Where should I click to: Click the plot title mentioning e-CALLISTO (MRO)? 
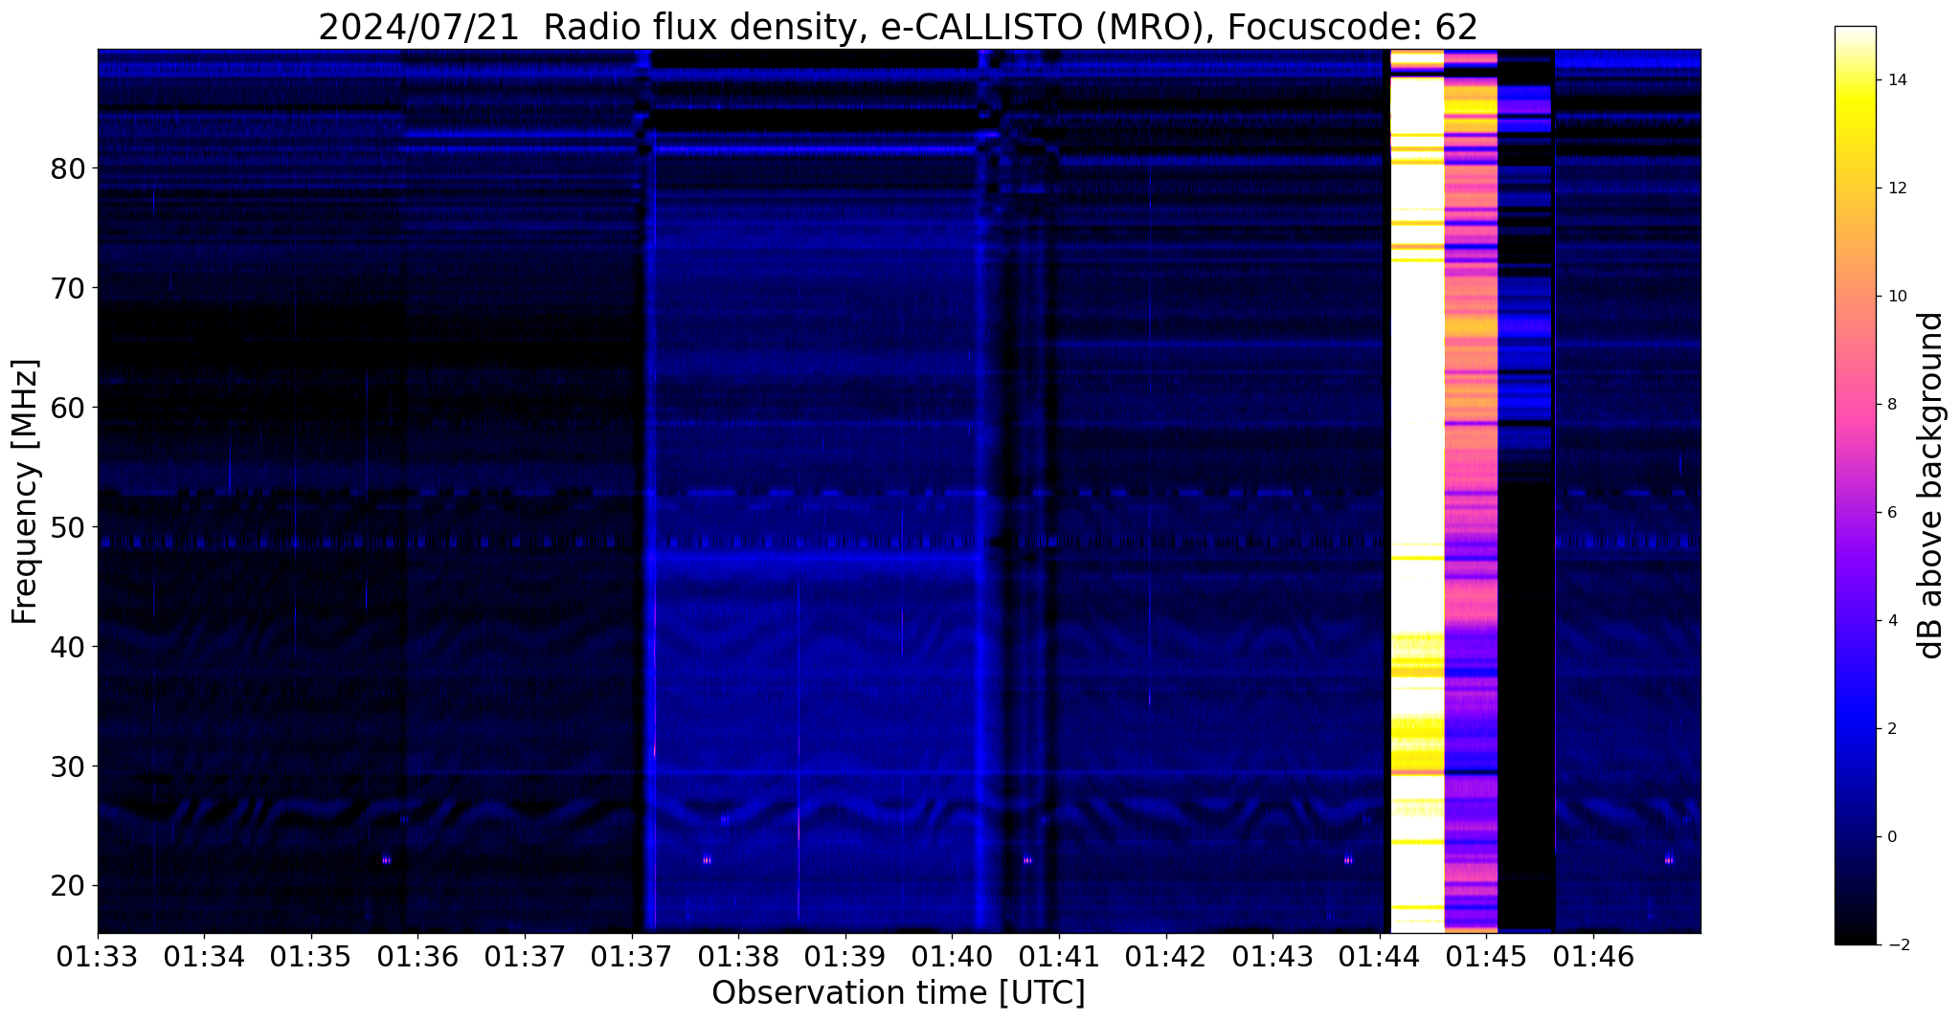click(x=898, y=27)
